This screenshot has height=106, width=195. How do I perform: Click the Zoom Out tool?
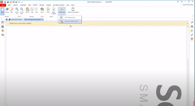[22, 11]
